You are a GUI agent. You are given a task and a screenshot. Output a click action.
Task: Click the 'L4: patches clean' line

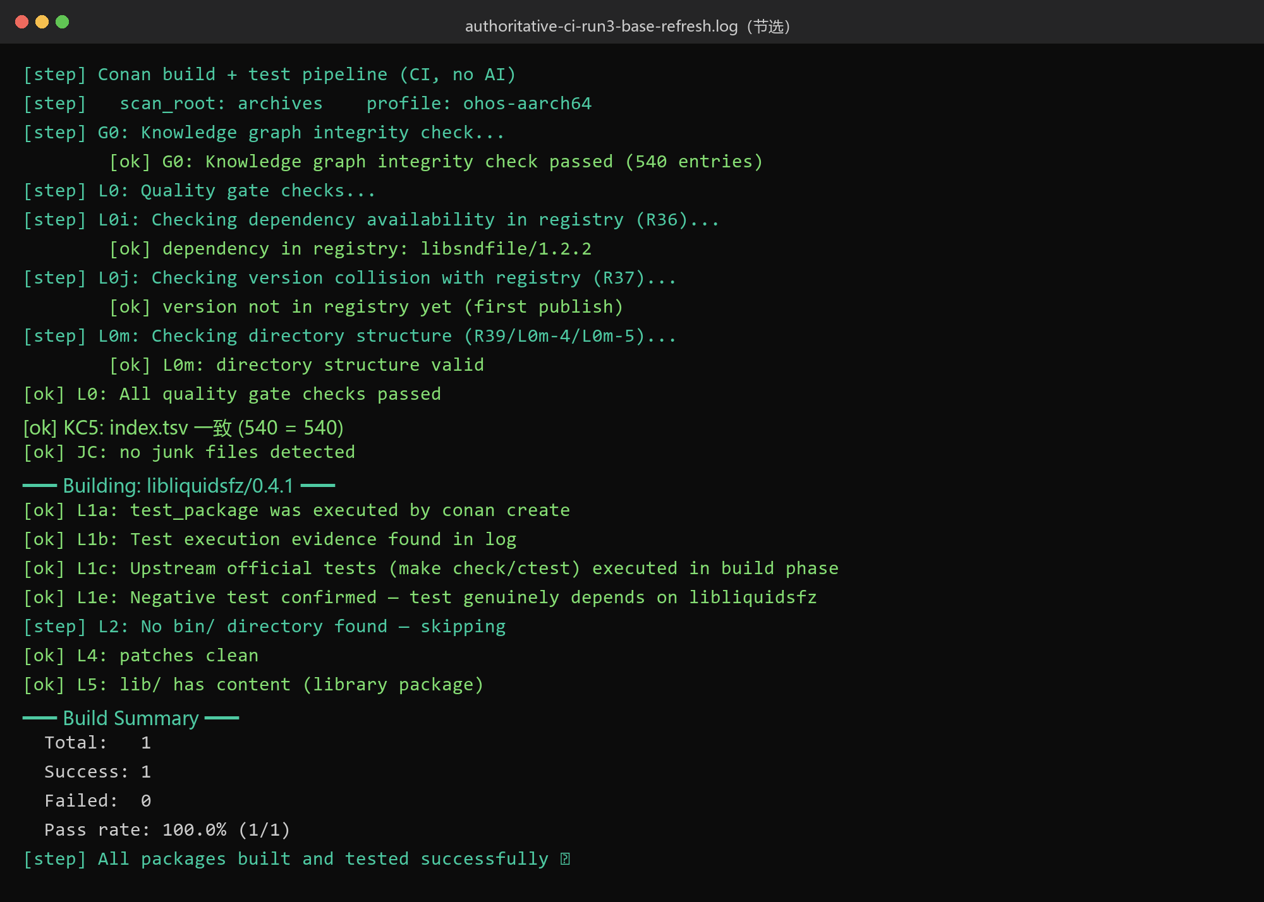[x=141, y=656]
